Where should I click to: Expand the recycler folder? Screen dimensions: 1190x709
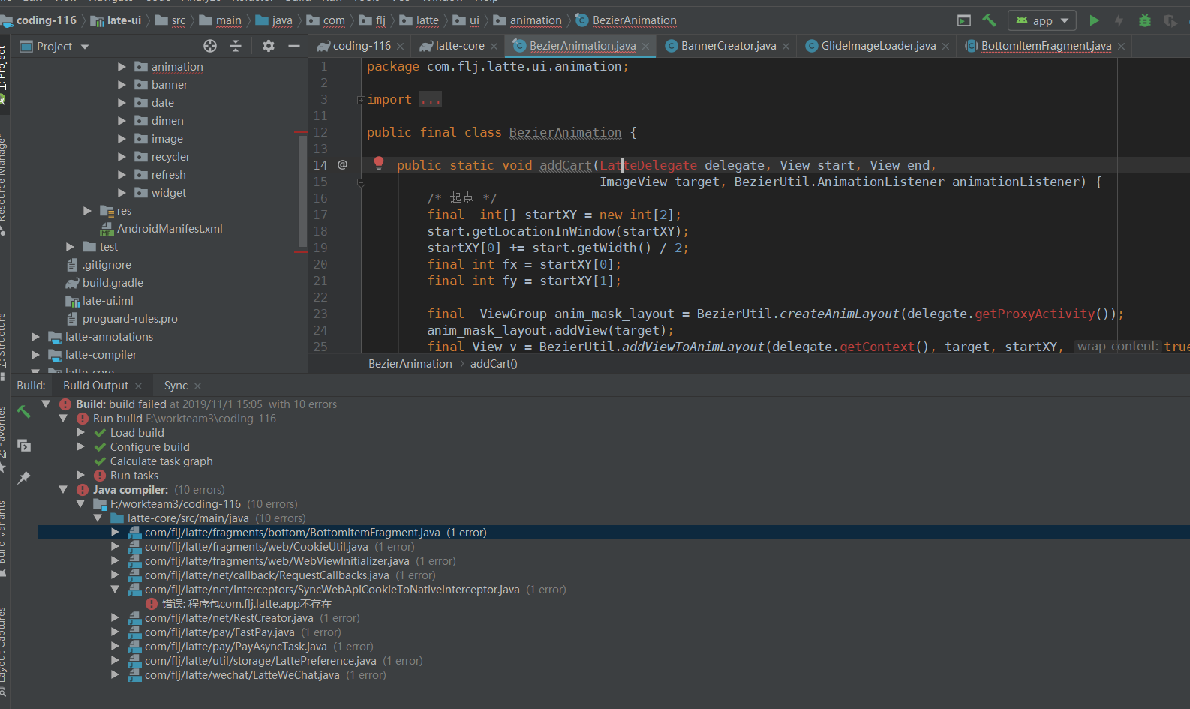[x=122, y=157]
